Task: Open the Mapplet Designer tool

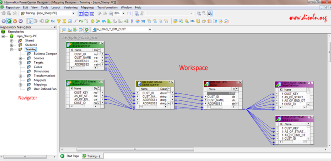Action: pyautogui.click(x=81, y=30)
